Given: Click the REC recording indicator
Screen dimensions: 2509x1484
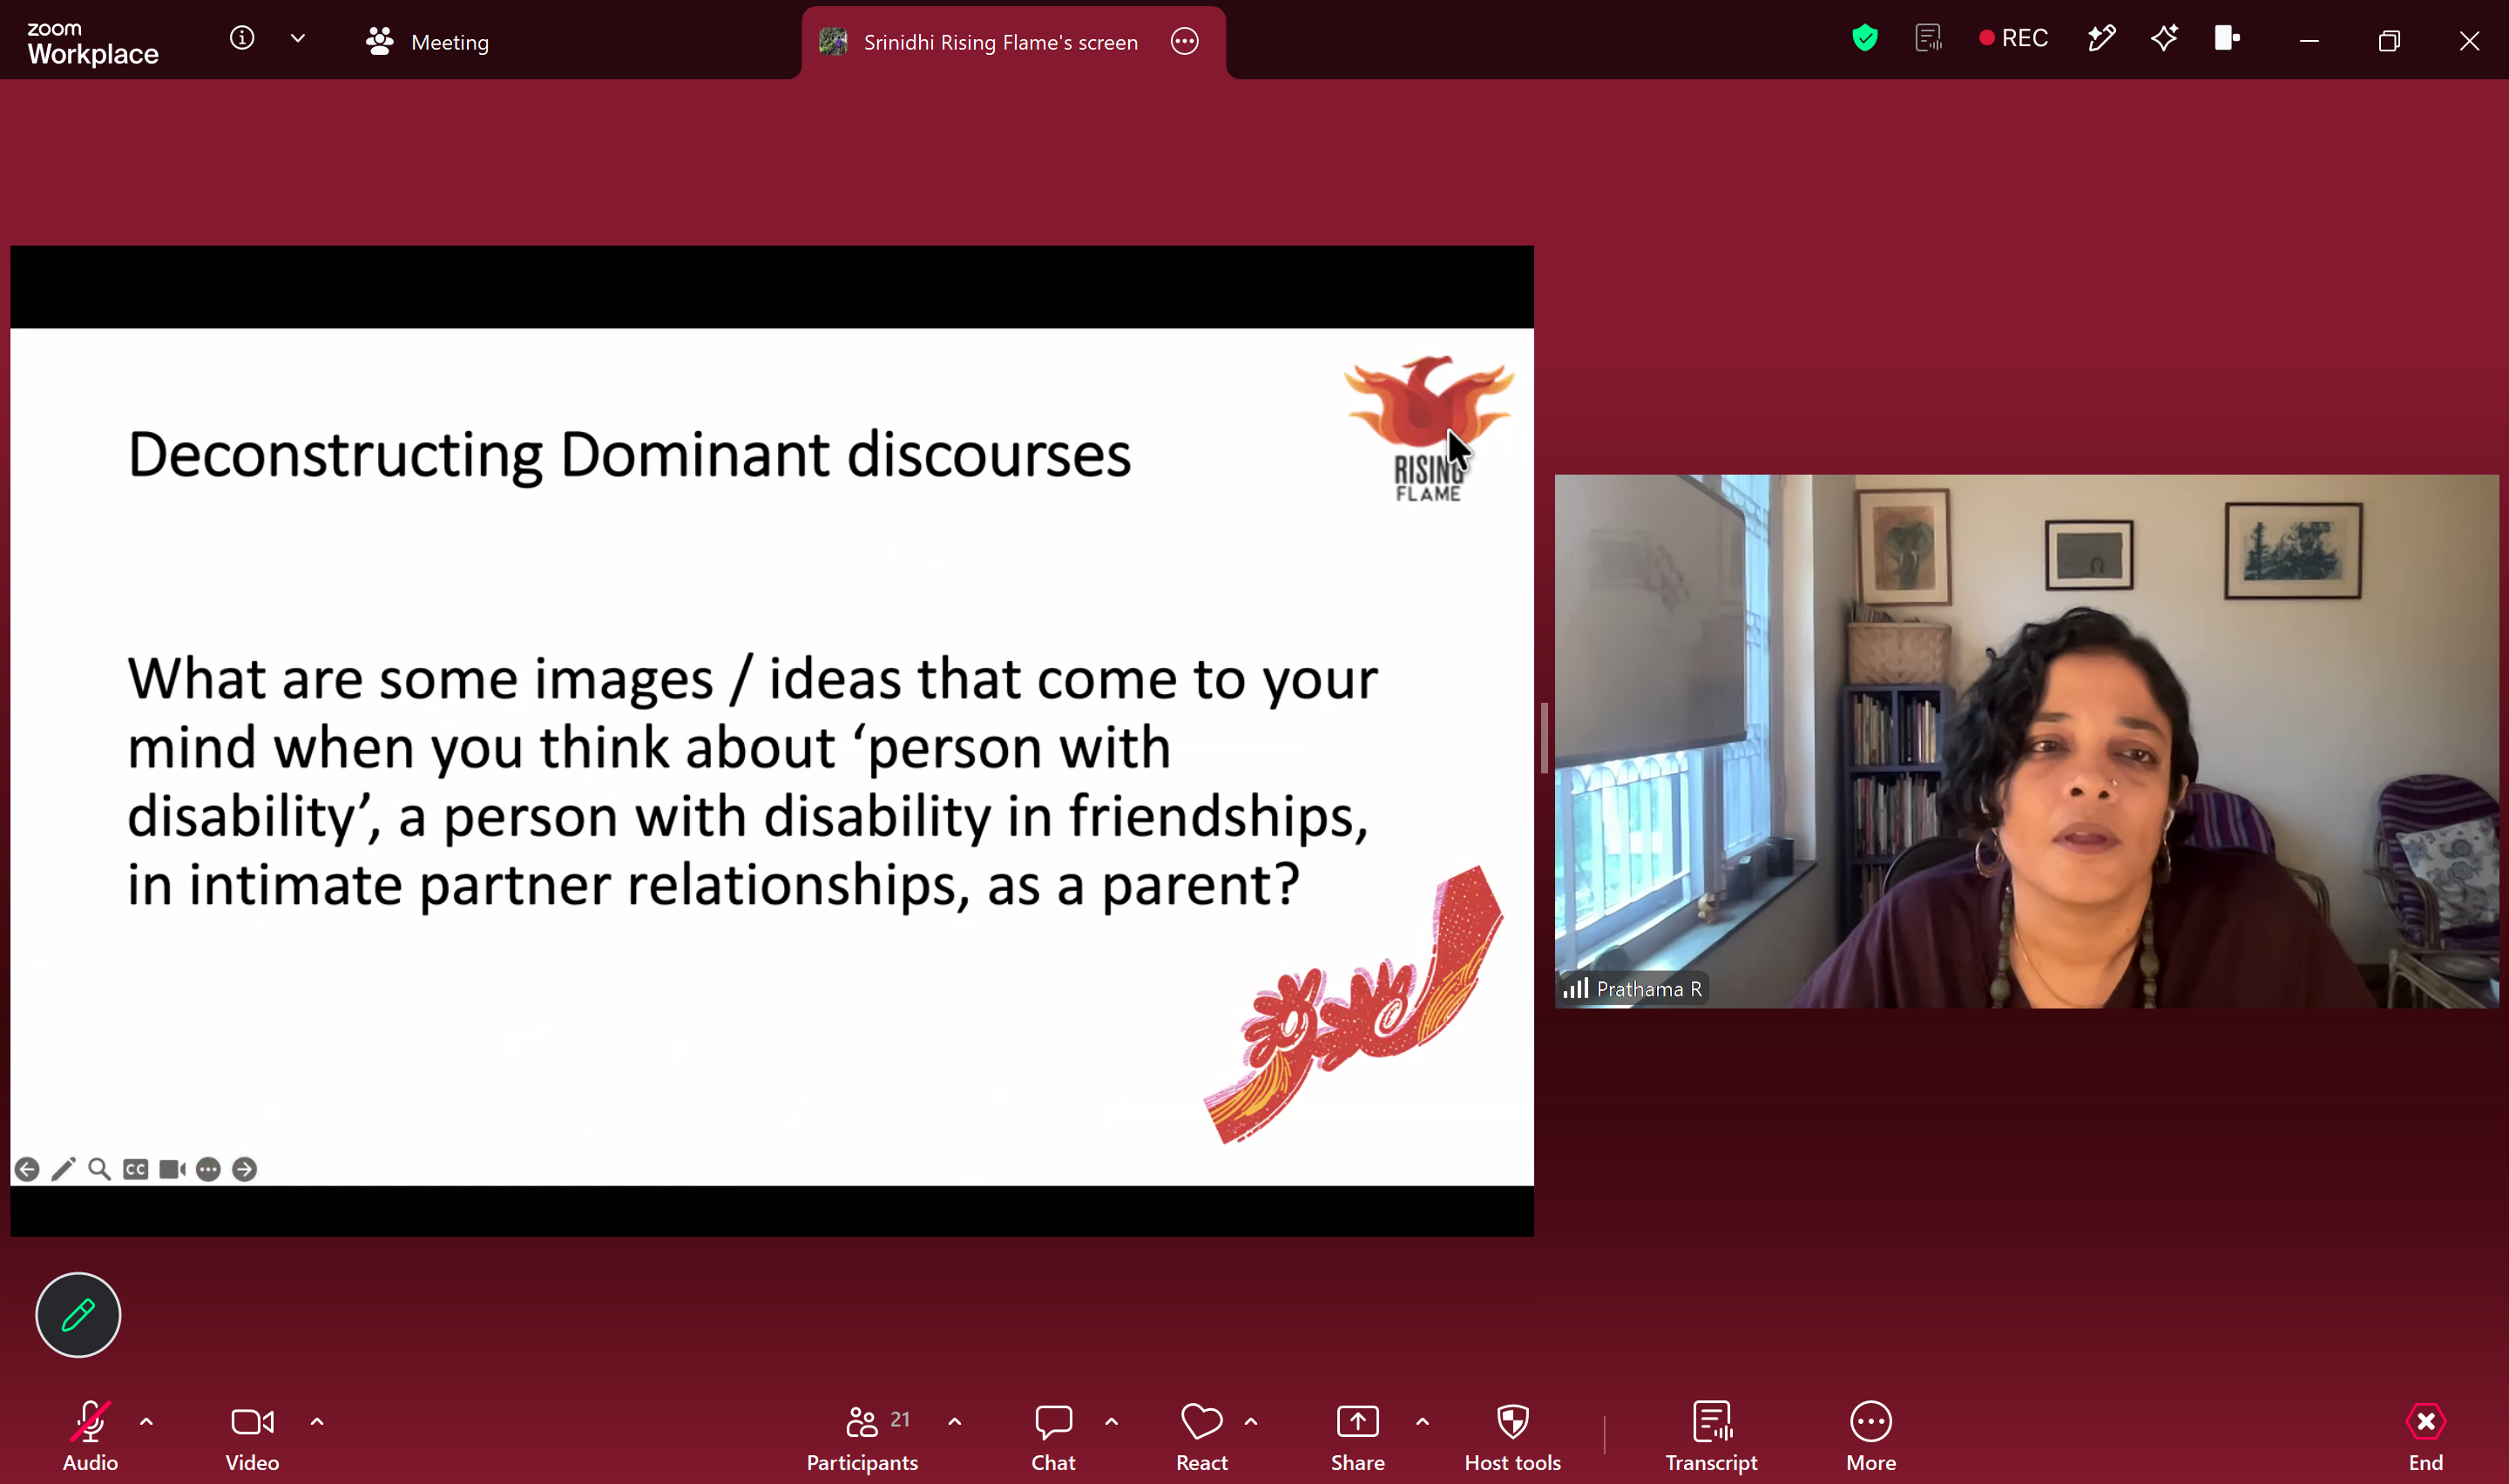Looking at the screenshot, I should click(2014, 38).
